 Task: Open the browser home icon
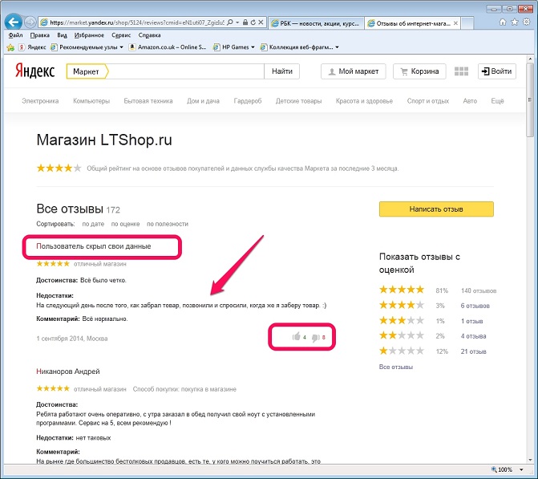click(503, 22)
